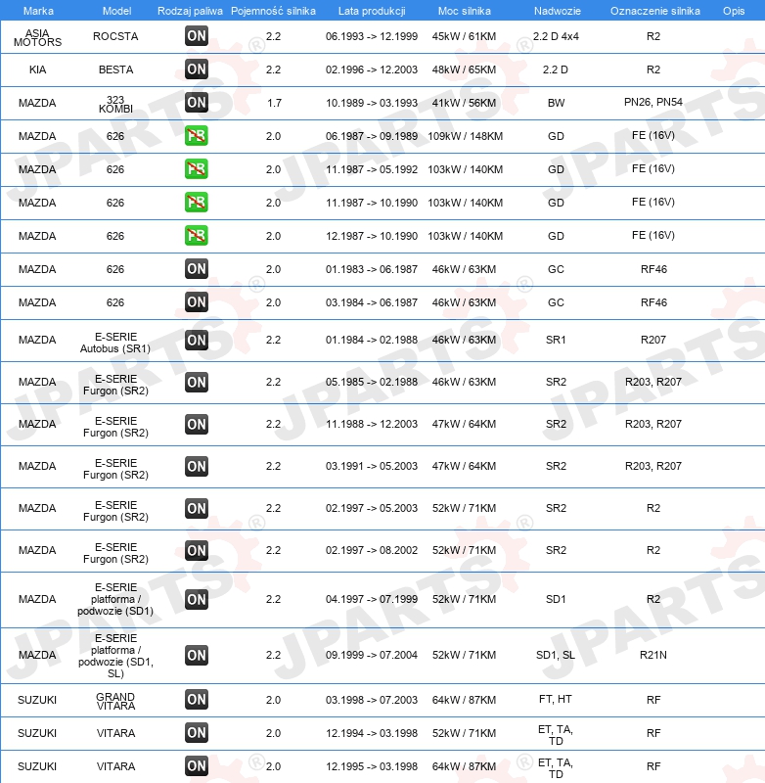Screen dimensions: 765x783
Task: Click the SR1 body code cell
Action: pos(556,340)
